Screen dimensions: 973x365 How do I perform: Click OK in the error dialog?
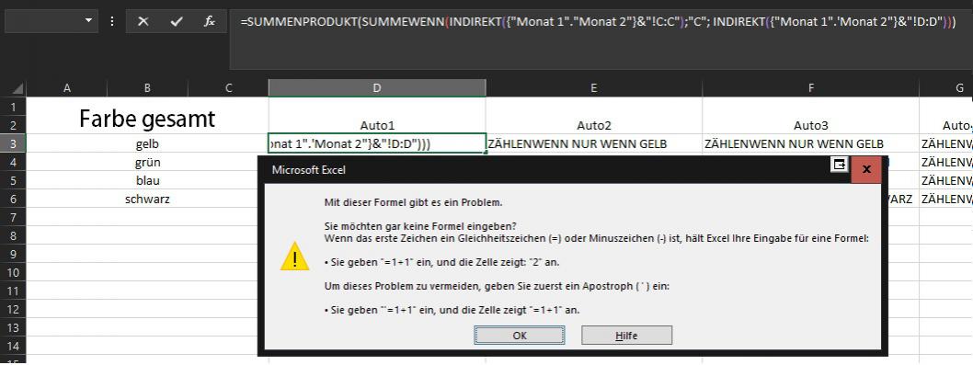520,336
